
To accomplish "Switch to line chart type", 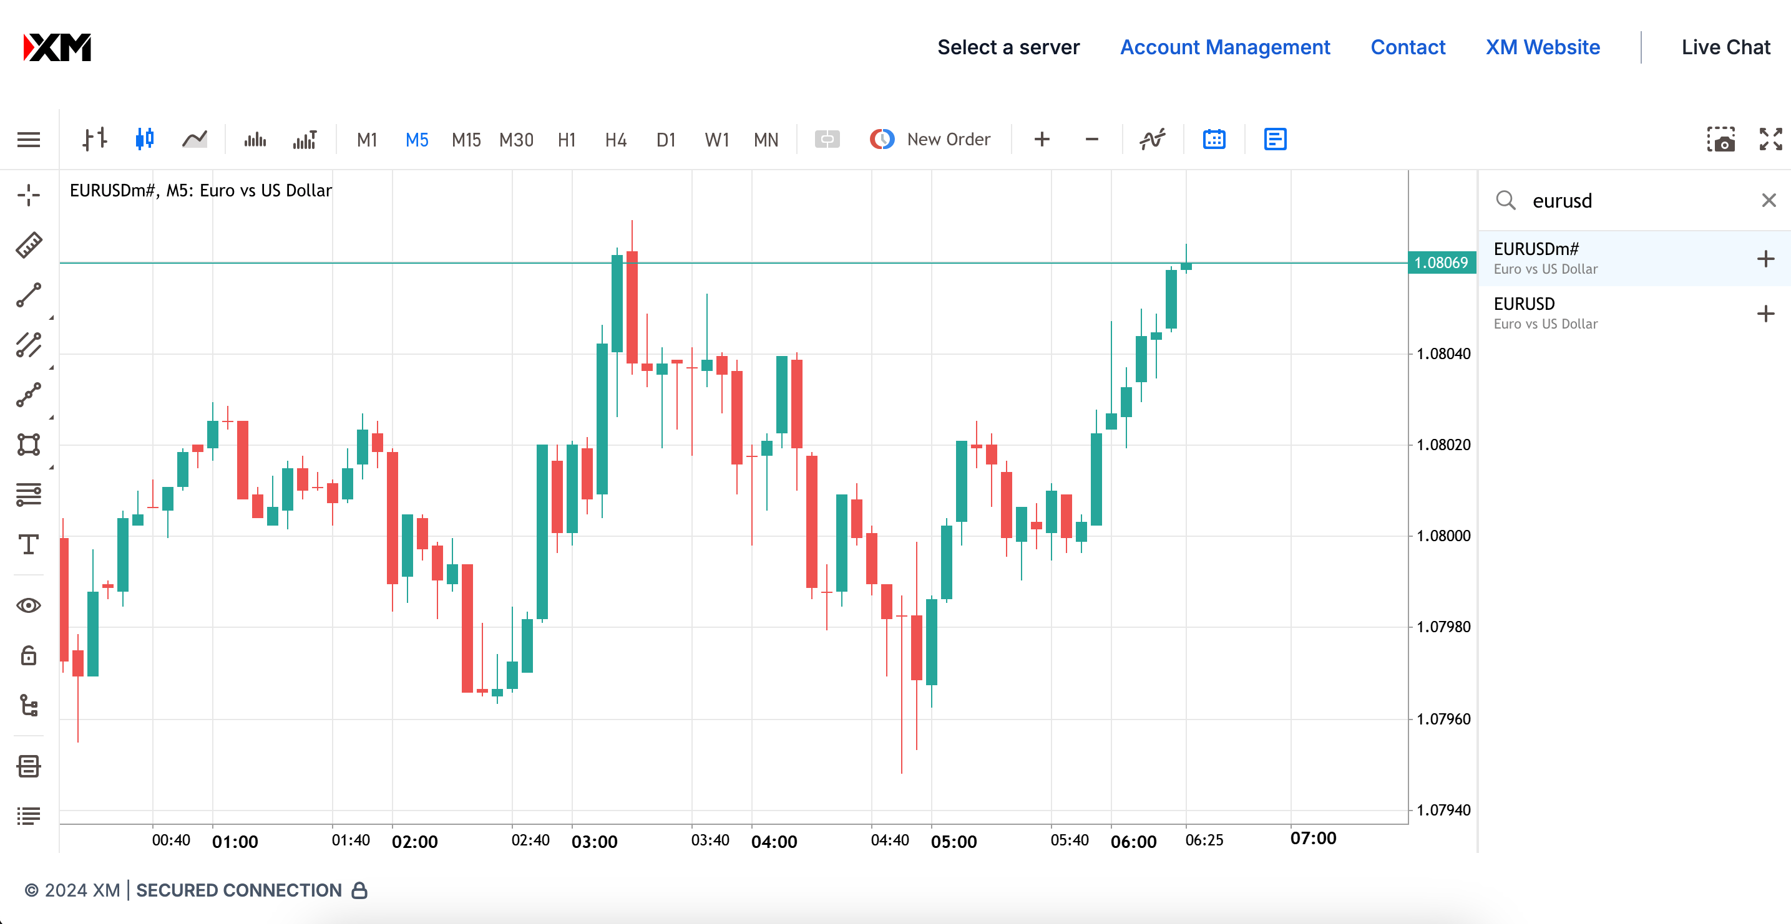I will click(x=195, y=139).
